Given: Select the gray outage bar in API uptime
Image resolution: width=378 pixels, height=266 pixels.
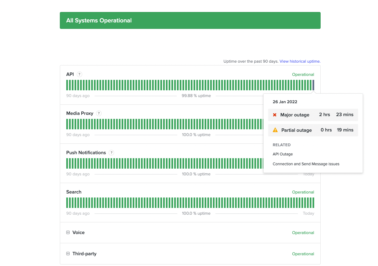Looking at the screenshot, I should pos(313,85).
